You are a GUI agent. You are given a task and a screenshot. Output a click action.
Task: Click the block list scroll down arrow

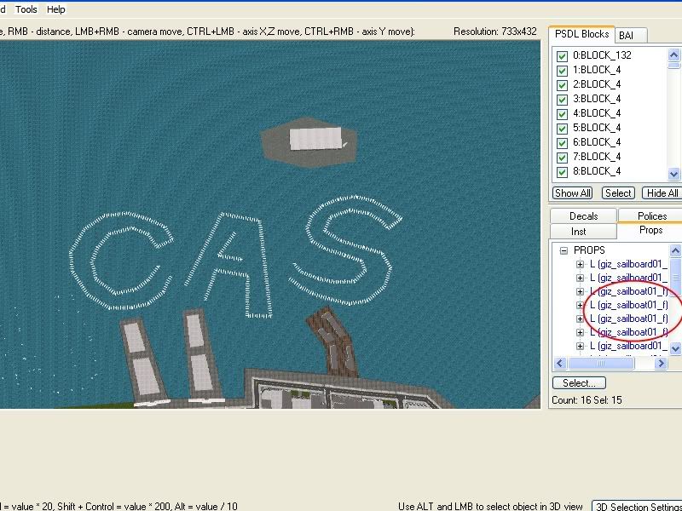pyautogui.click(x=674, y=174)
